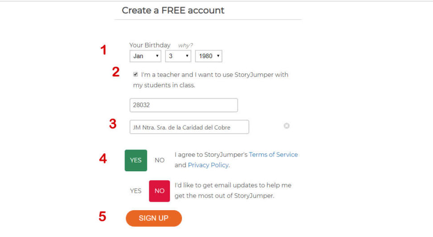
Task: Click the "Create a FREE account" heading
Action: 173,10
